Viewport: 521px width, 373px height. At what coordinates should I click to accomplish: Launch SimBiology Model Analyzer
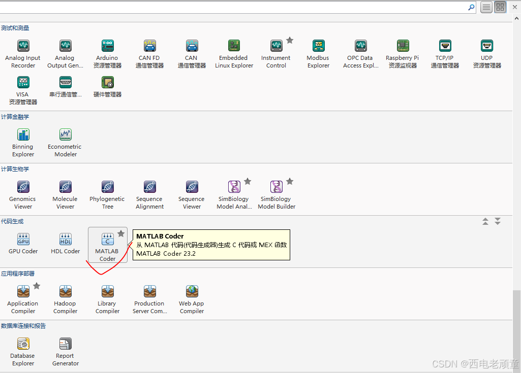click(234, 195)
